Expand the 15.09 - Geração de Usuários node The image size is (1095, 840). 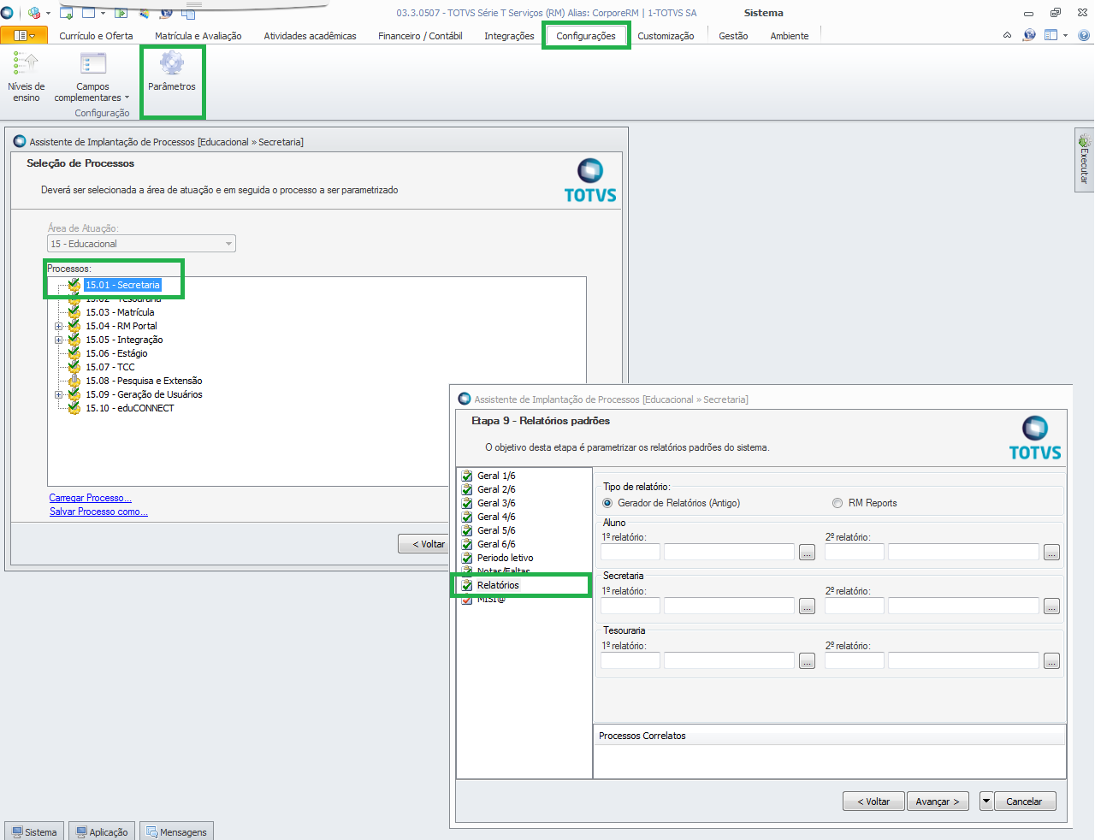59,394
